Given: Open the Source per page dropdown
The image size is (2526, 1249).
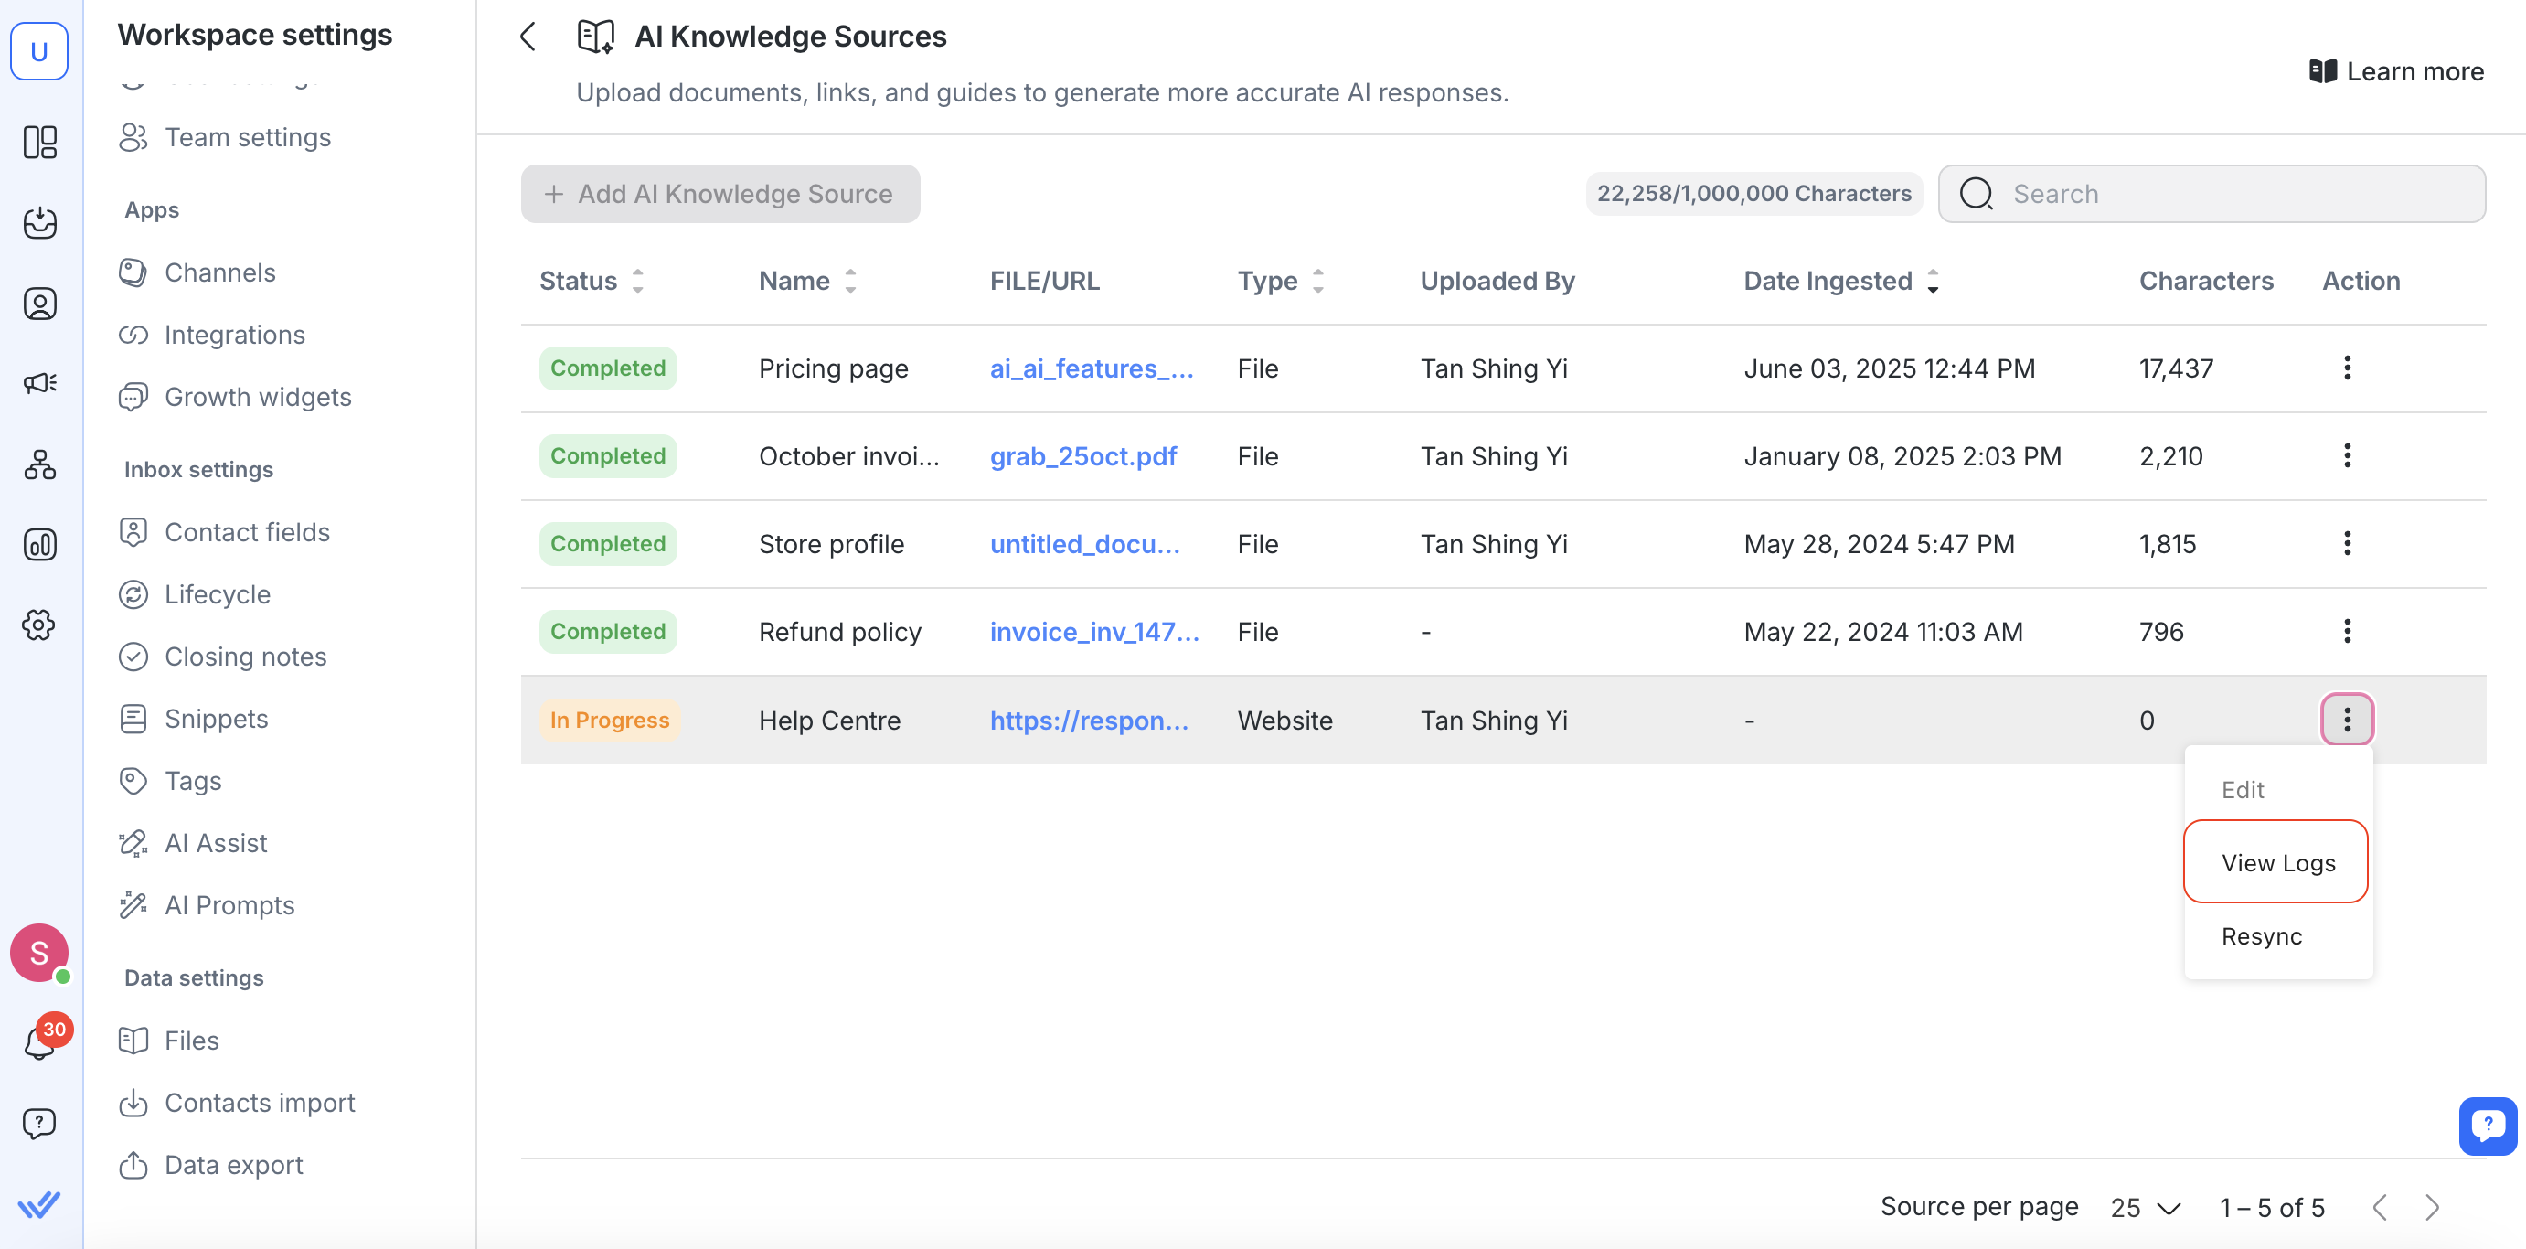Looking at the screenshot, I should click(2145, 1207).
